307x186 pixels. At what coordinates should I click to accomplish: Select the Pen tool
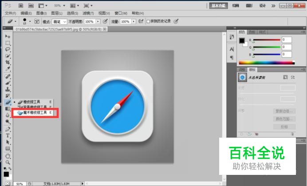tap(8, 129)
